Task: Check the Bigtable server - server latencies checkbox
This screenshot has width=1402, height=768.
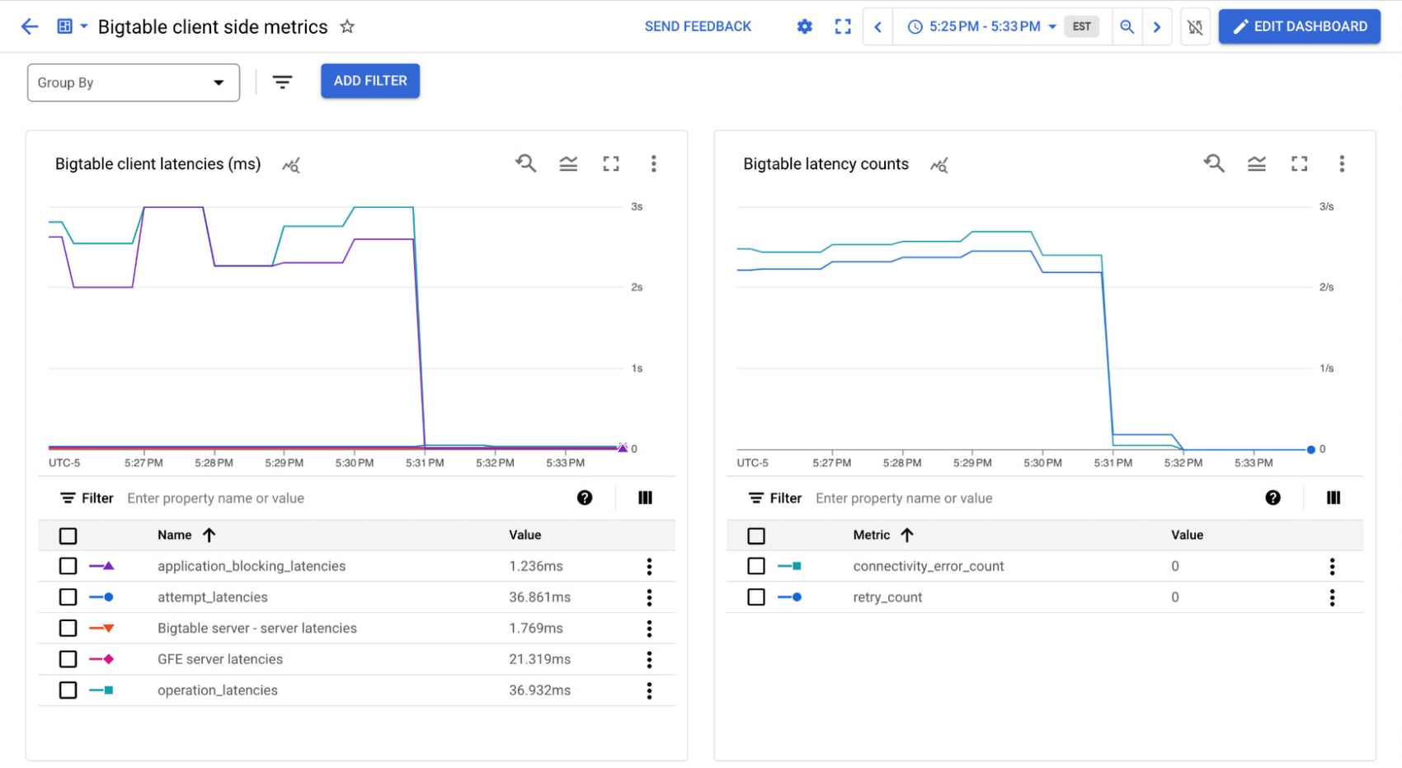Action: (68, 629)
